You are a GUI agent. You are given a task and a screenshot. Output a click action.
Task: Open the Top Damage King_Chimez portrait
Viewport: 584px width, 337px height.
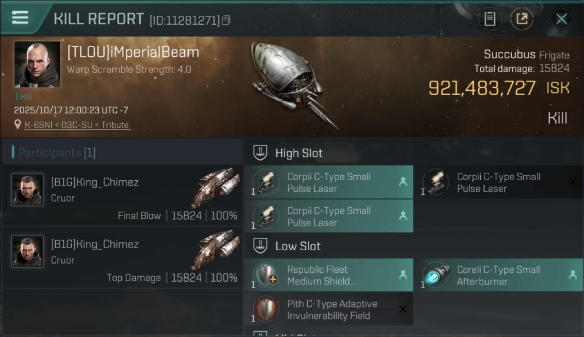pyautogui.click(x=27, y=252)
